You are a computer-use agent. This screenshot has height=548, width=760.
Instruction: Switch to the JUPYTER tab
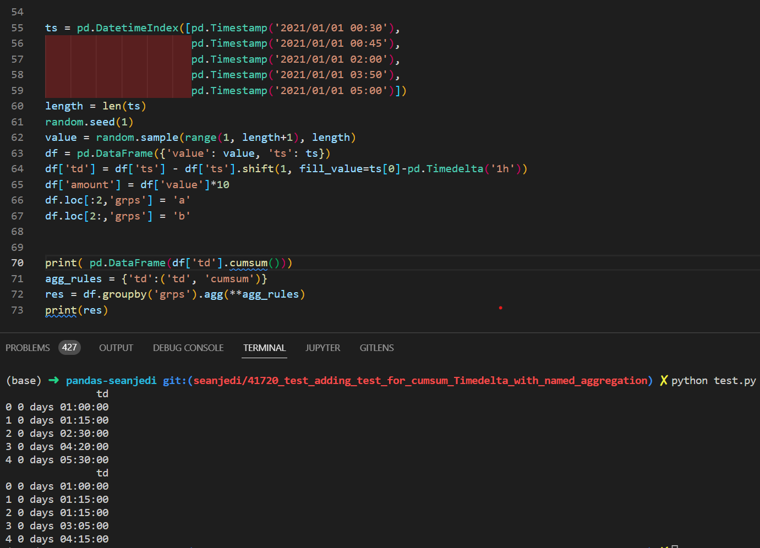click(x=323, y=348)
